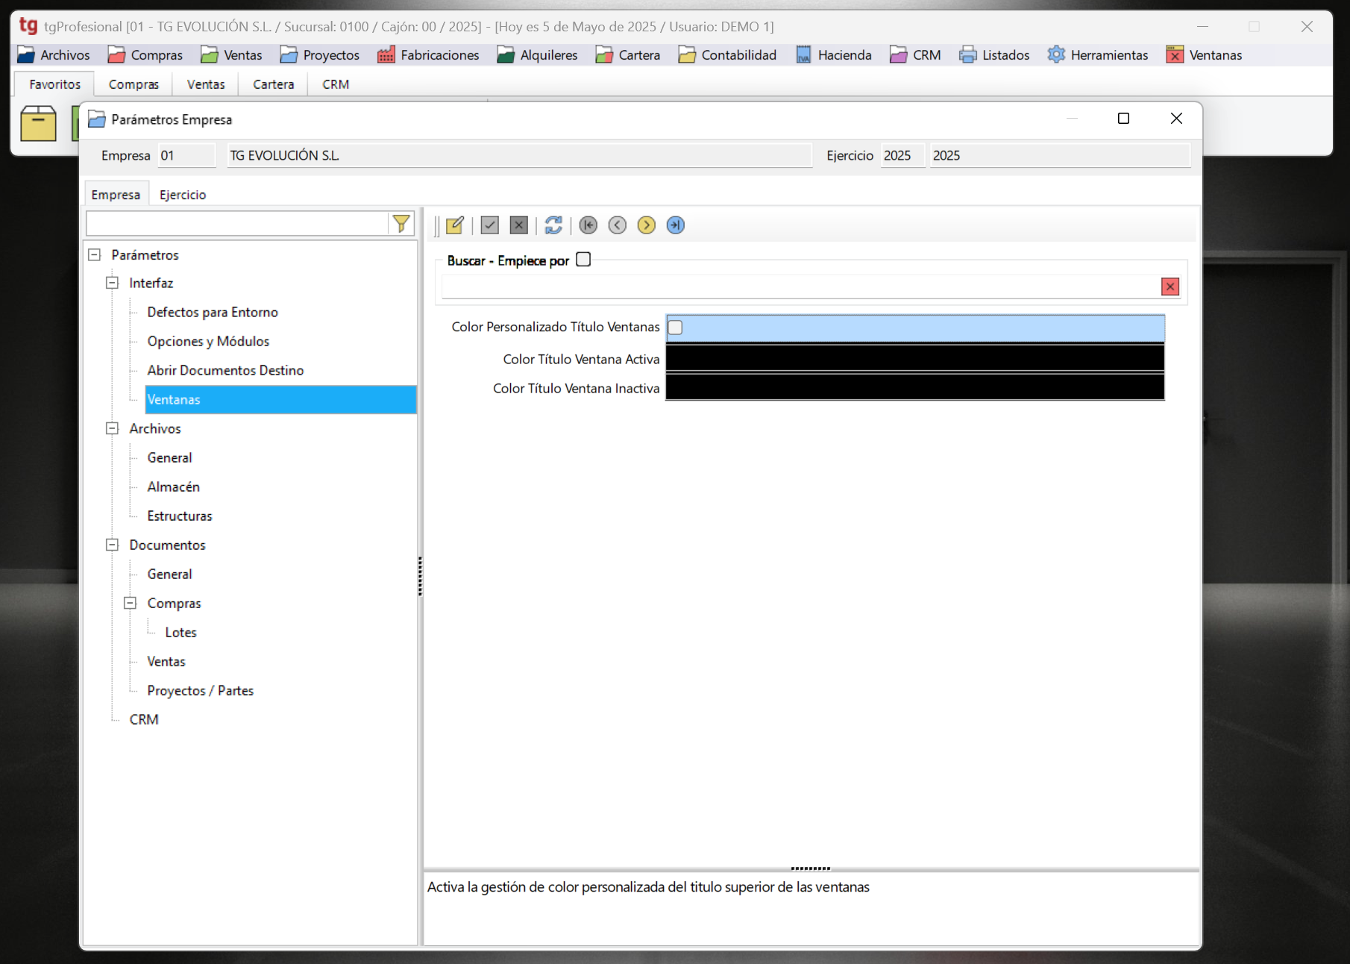Switch to the Compras ribbon tab
1350x964 pixels.
(134, 84)
